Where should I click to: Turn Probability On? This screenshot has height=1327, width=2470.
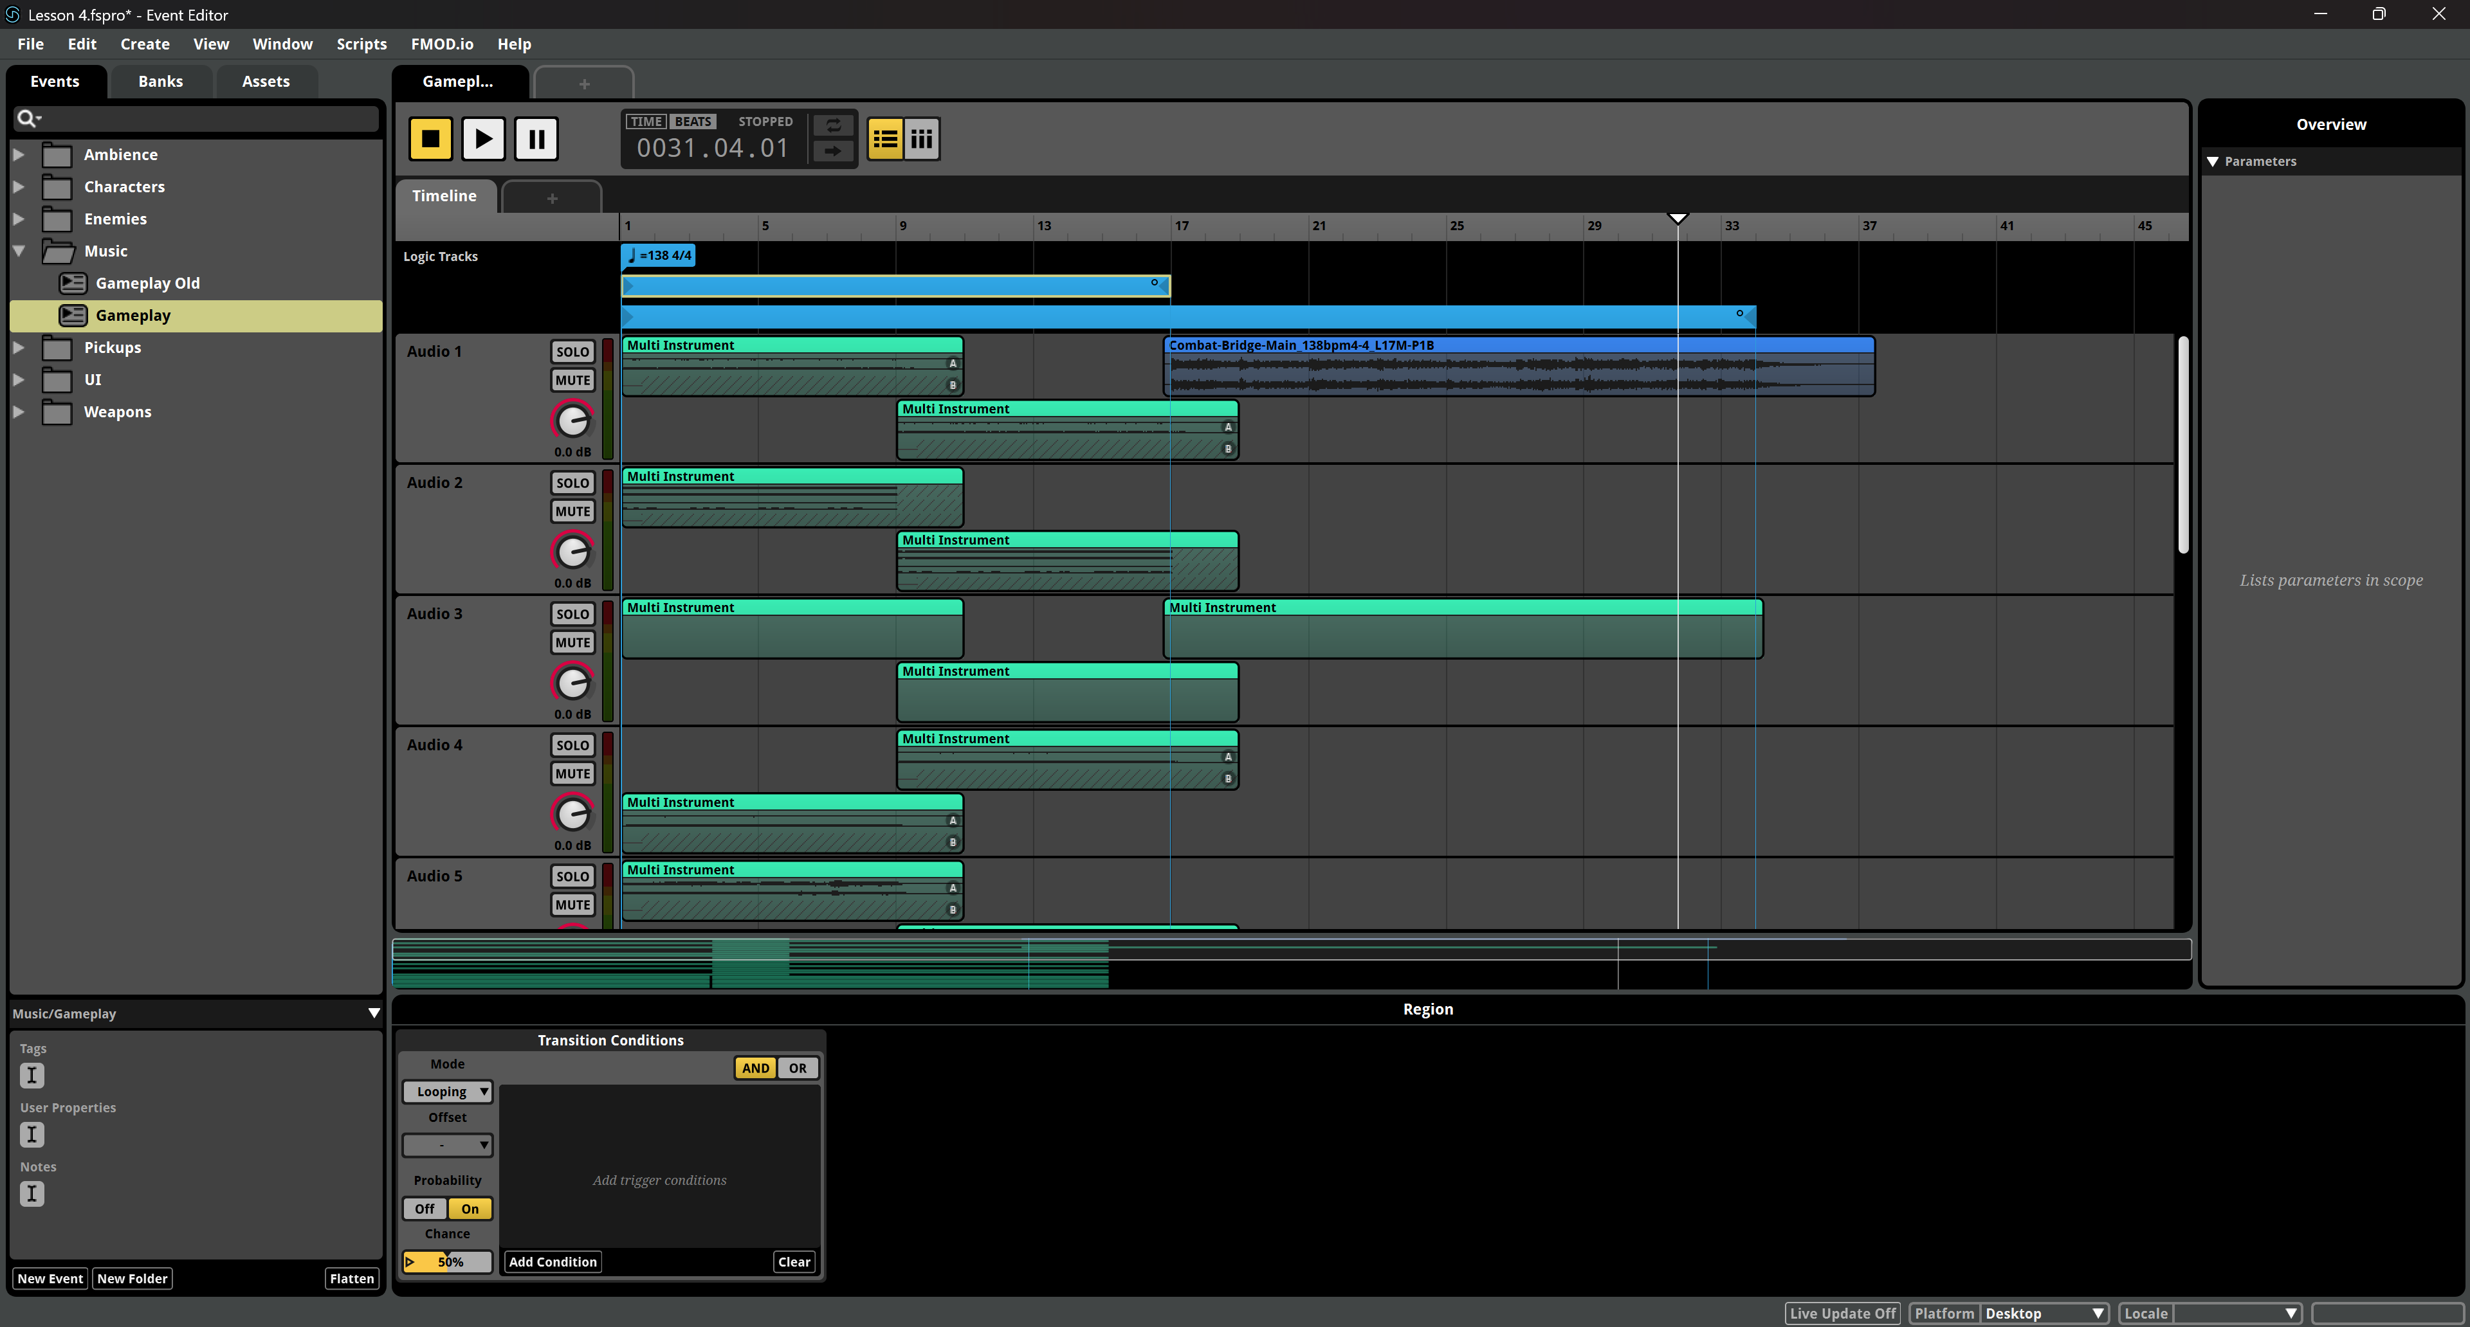click(470, 1209)
